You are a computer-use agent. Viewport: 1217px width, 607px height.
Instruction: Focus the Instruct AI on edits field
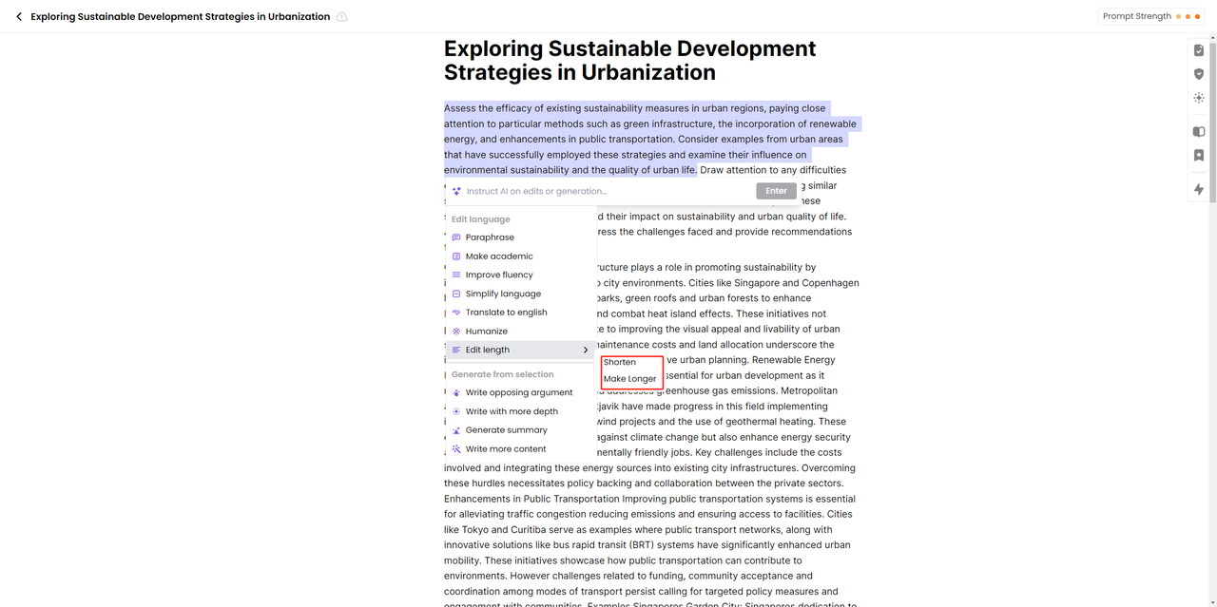[608, 191]
